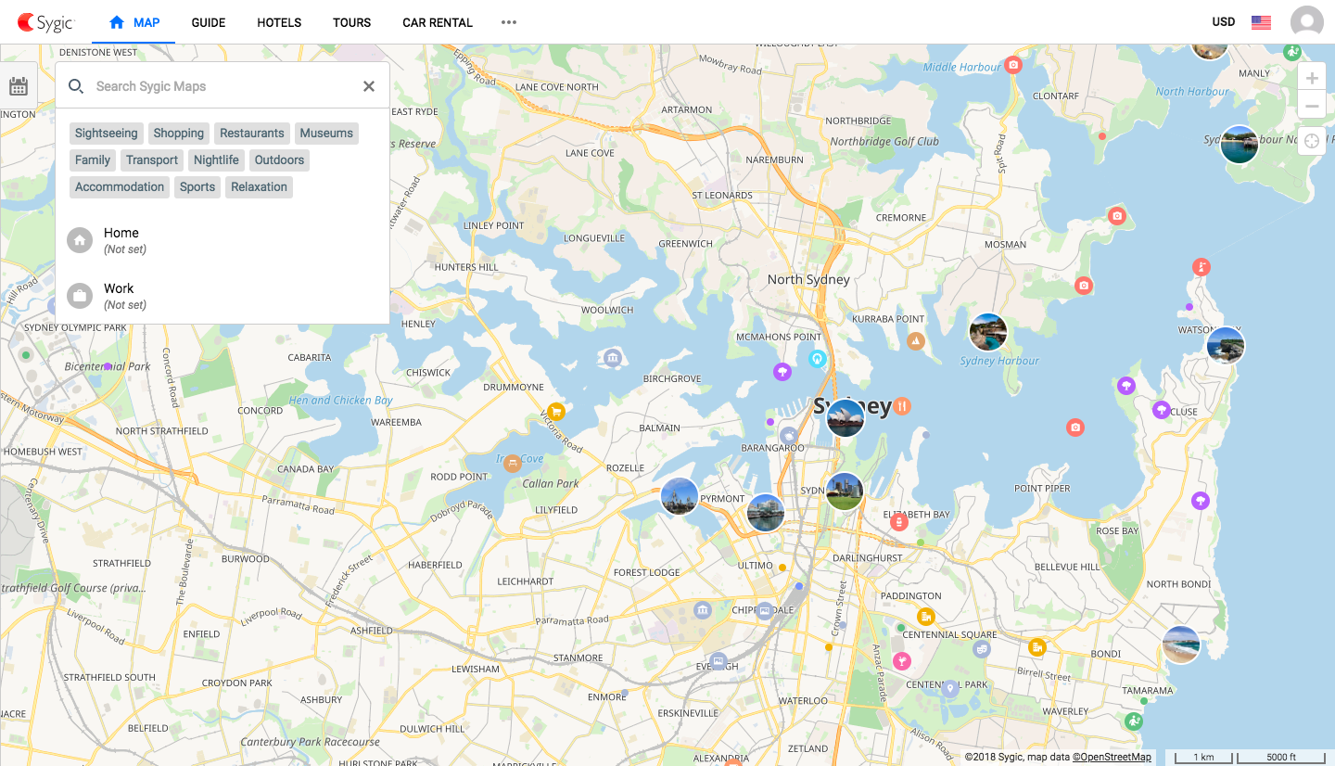Filter by Outdoors category
Screen dimensions: 1335x766
(279, 160)
